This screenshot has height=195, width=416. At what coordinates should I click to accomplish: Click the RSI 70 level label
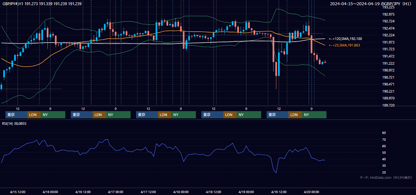(x=384, y=139)
